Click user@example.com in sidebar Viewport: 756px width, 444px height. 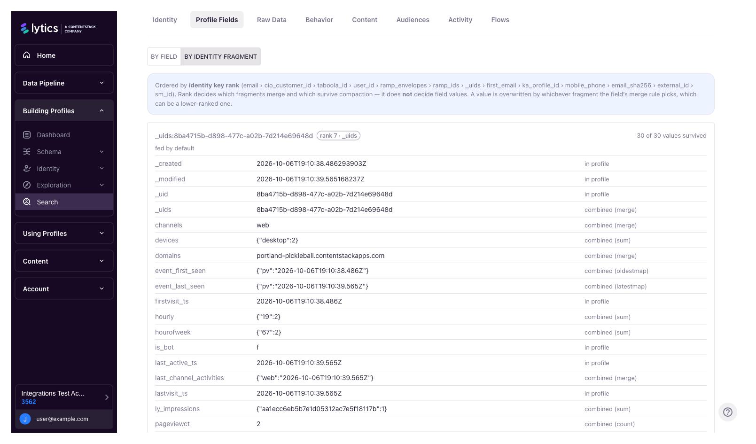(62, 419)
